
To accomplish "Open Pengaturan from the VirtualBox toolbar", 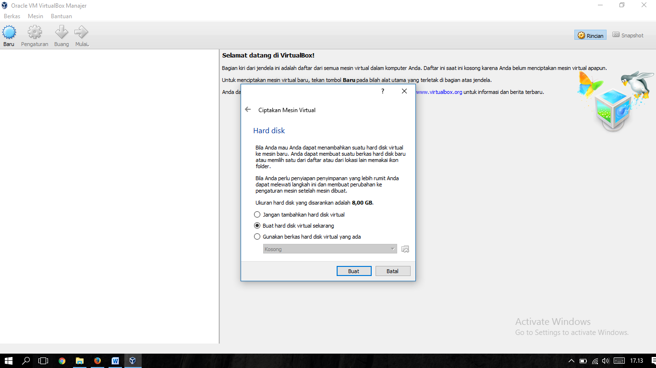I will [34, 35].
